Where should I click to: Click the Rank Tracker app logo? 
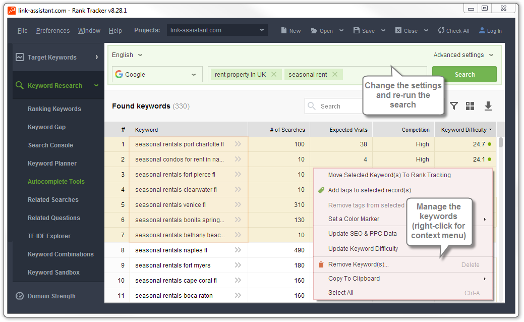tap(12, 11)
